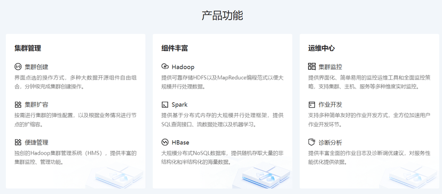The height and width of the screenshot is (194, 442).
Task: Select the 作业开发 heading text
Action: tap(330, 105)
